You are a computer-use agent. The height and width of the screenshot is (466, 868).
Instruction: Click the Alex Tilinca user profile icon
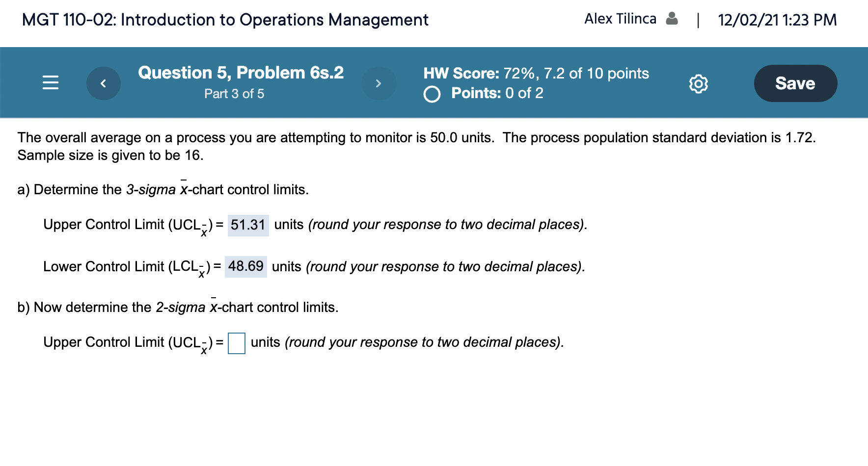[x=673, y=19]
